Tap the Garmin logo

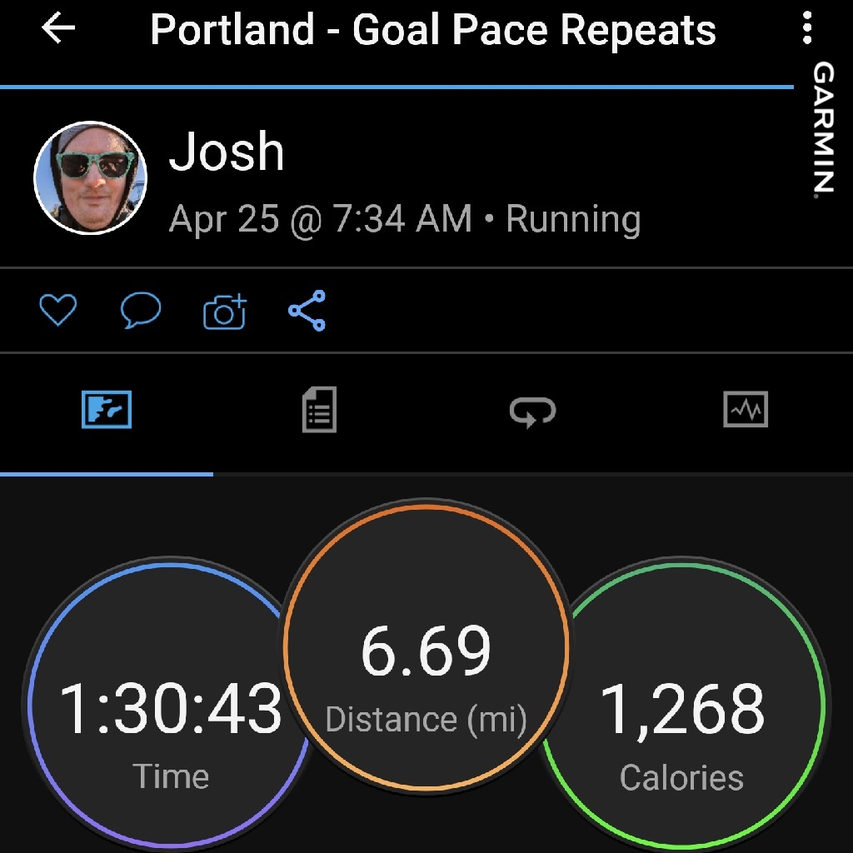coord(824,129)
